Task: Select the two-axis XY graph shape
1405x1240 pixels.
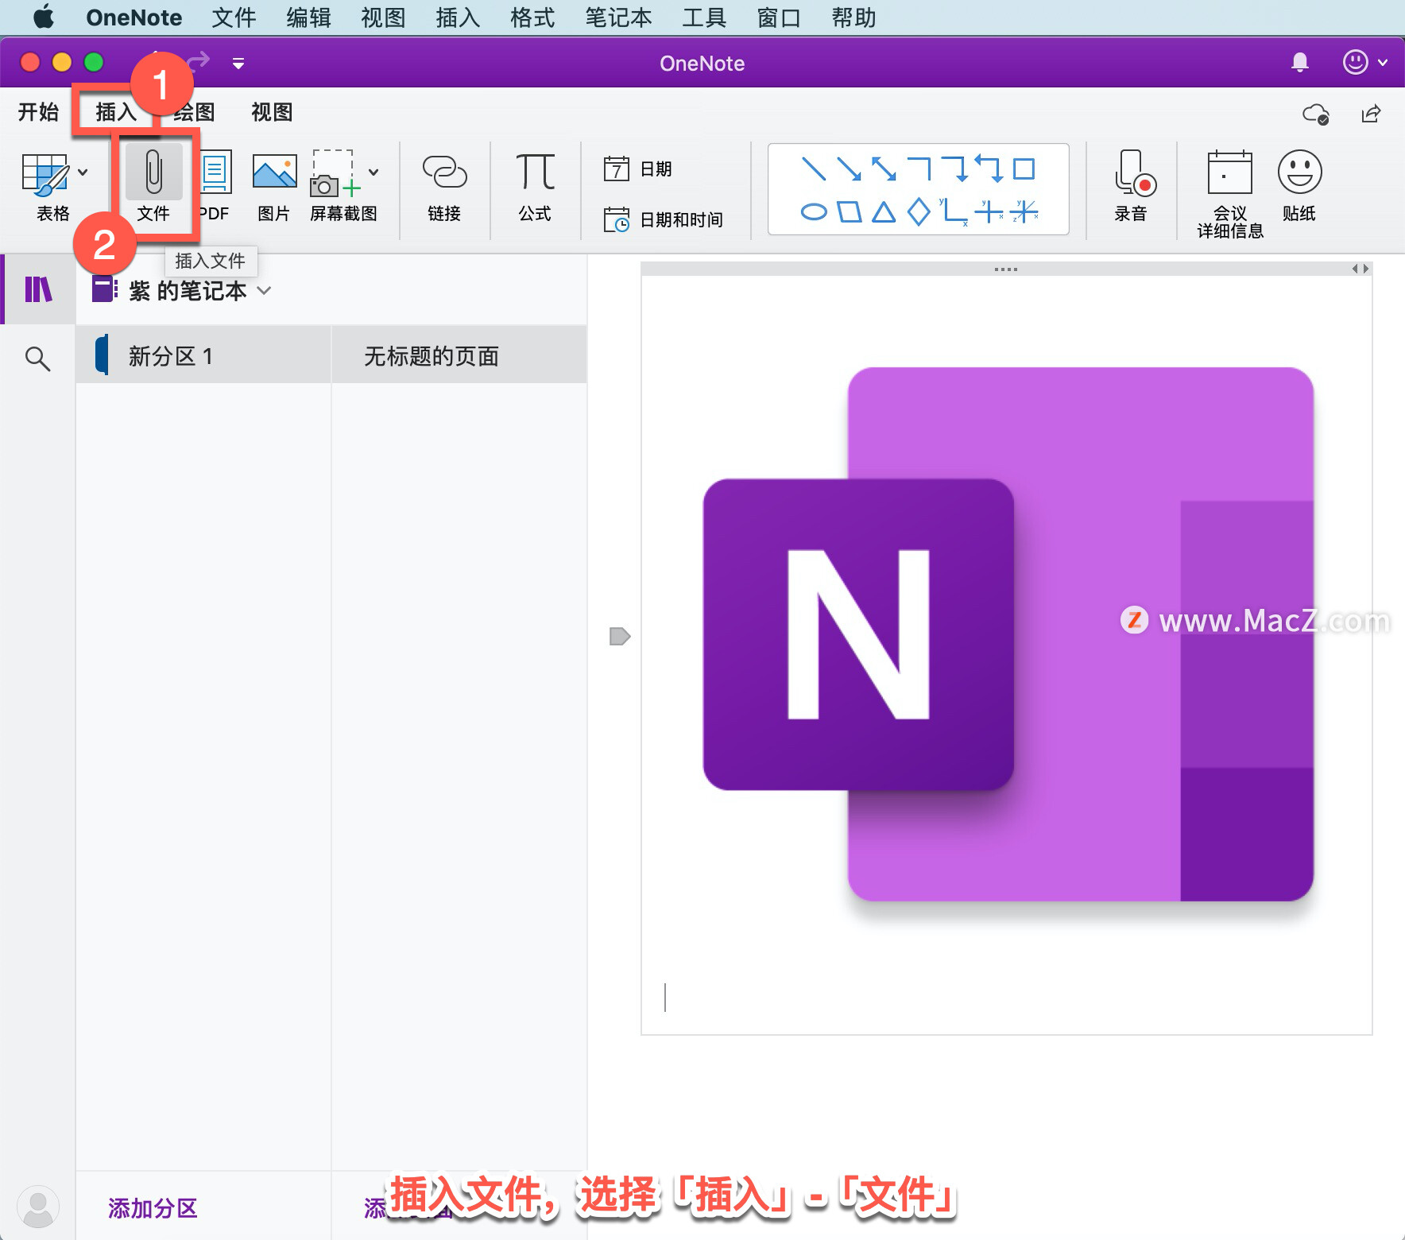Action: (x=954, y=211)
